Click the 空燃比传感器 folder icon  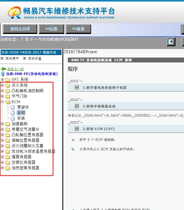pos(8,163)
